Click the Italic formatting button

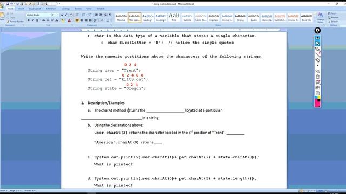pos(33,20)
